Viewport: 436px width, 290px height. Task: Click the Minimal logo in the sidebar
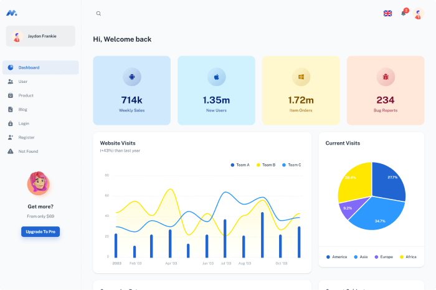click(12, 13)
